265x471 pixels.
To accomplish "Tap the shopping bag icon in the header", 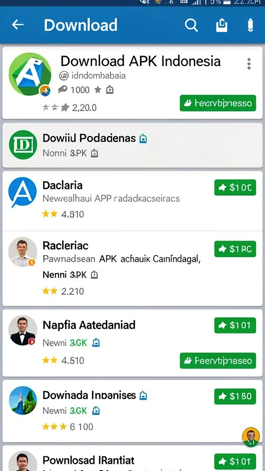I will click(x=221, y=25).
